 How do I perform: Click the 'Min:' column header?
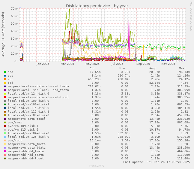tap(123, 68)
